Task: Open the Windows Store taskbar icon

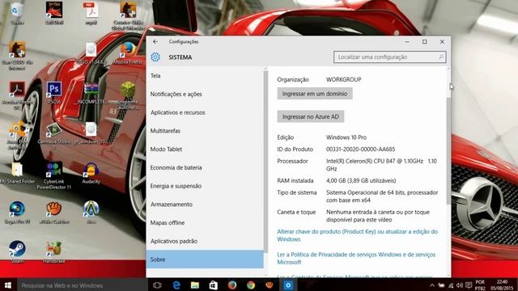Action: pos(214,285)
